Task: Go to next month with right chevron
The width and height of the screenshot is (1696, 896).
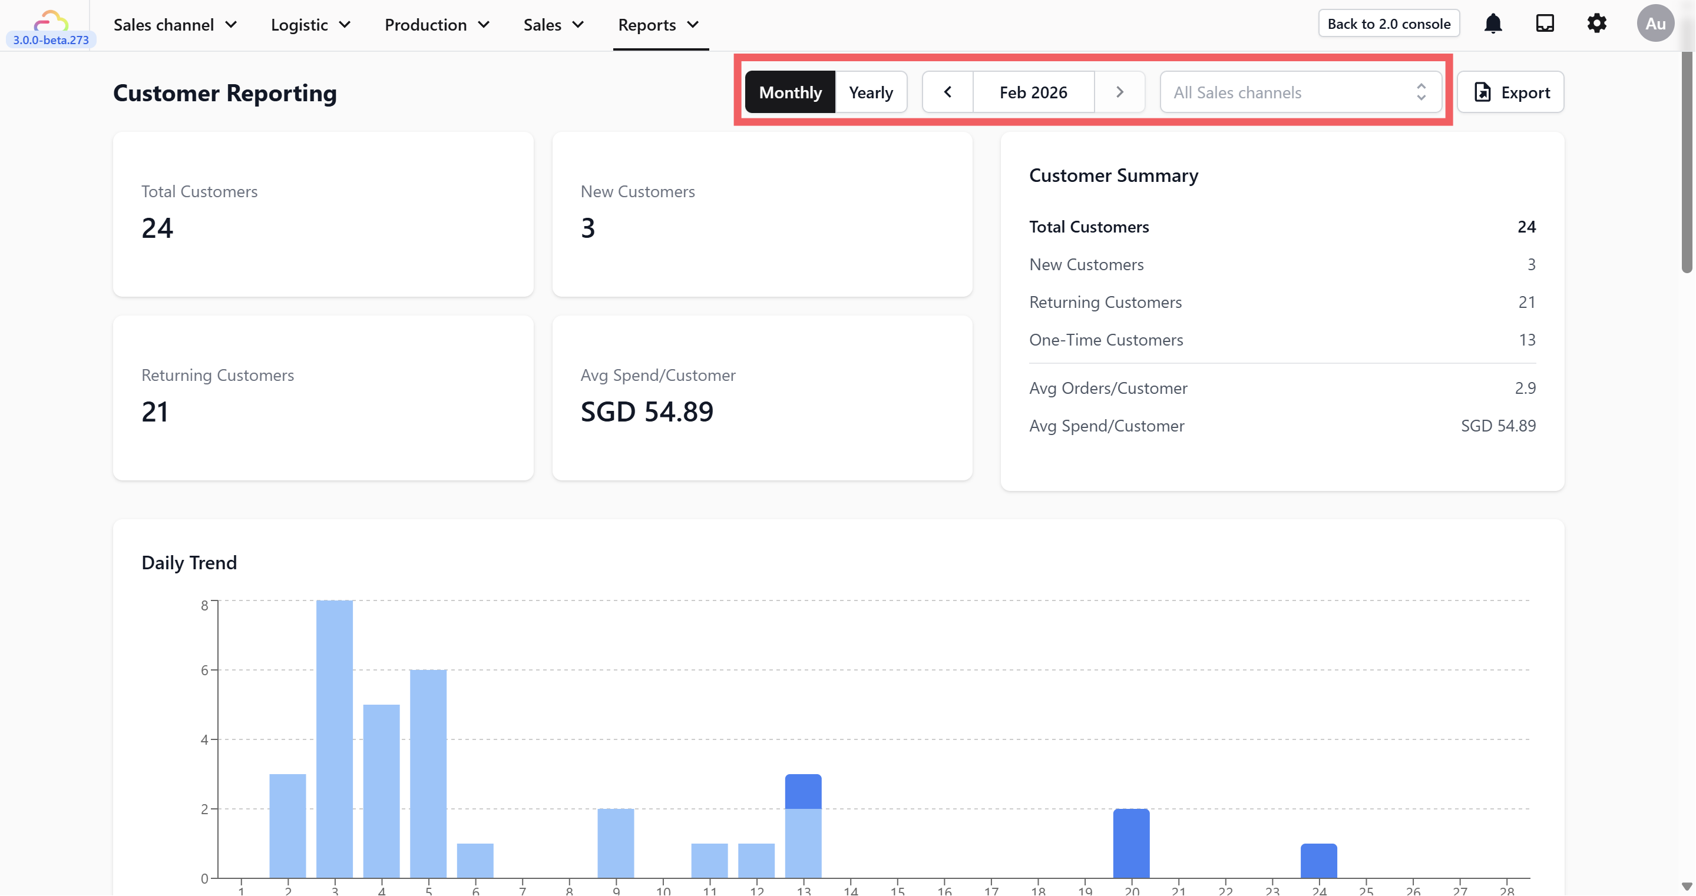Action: tap(1119, 92)
